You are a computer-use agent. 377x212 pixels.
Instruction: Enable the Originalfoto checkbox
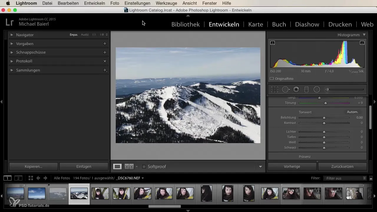(x=272, y=79)
